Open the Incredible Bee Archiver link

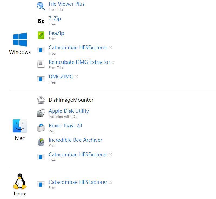coord(76,140)
